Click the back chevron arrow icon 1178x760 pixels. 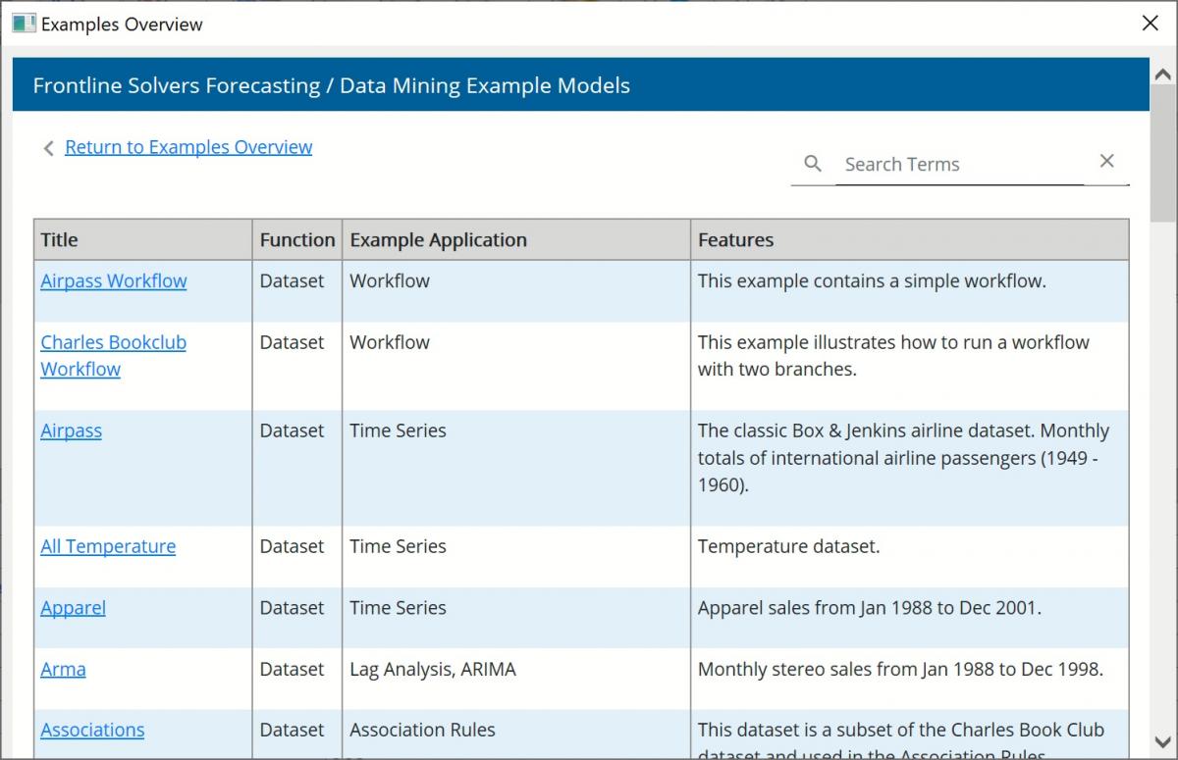pos(48,148)
